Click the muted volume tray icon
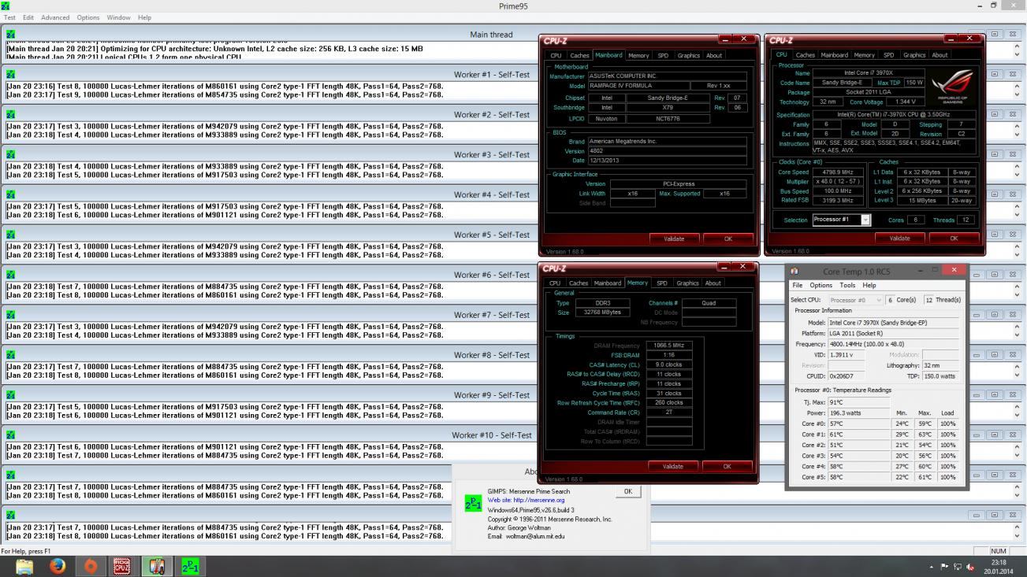This screenshot has height=577, width=1027. click(x=970, y=567)
